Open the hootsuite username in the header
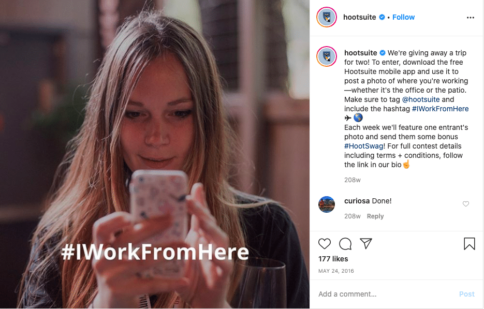This screenshot has width=484, height=309. tap(360, 17)
